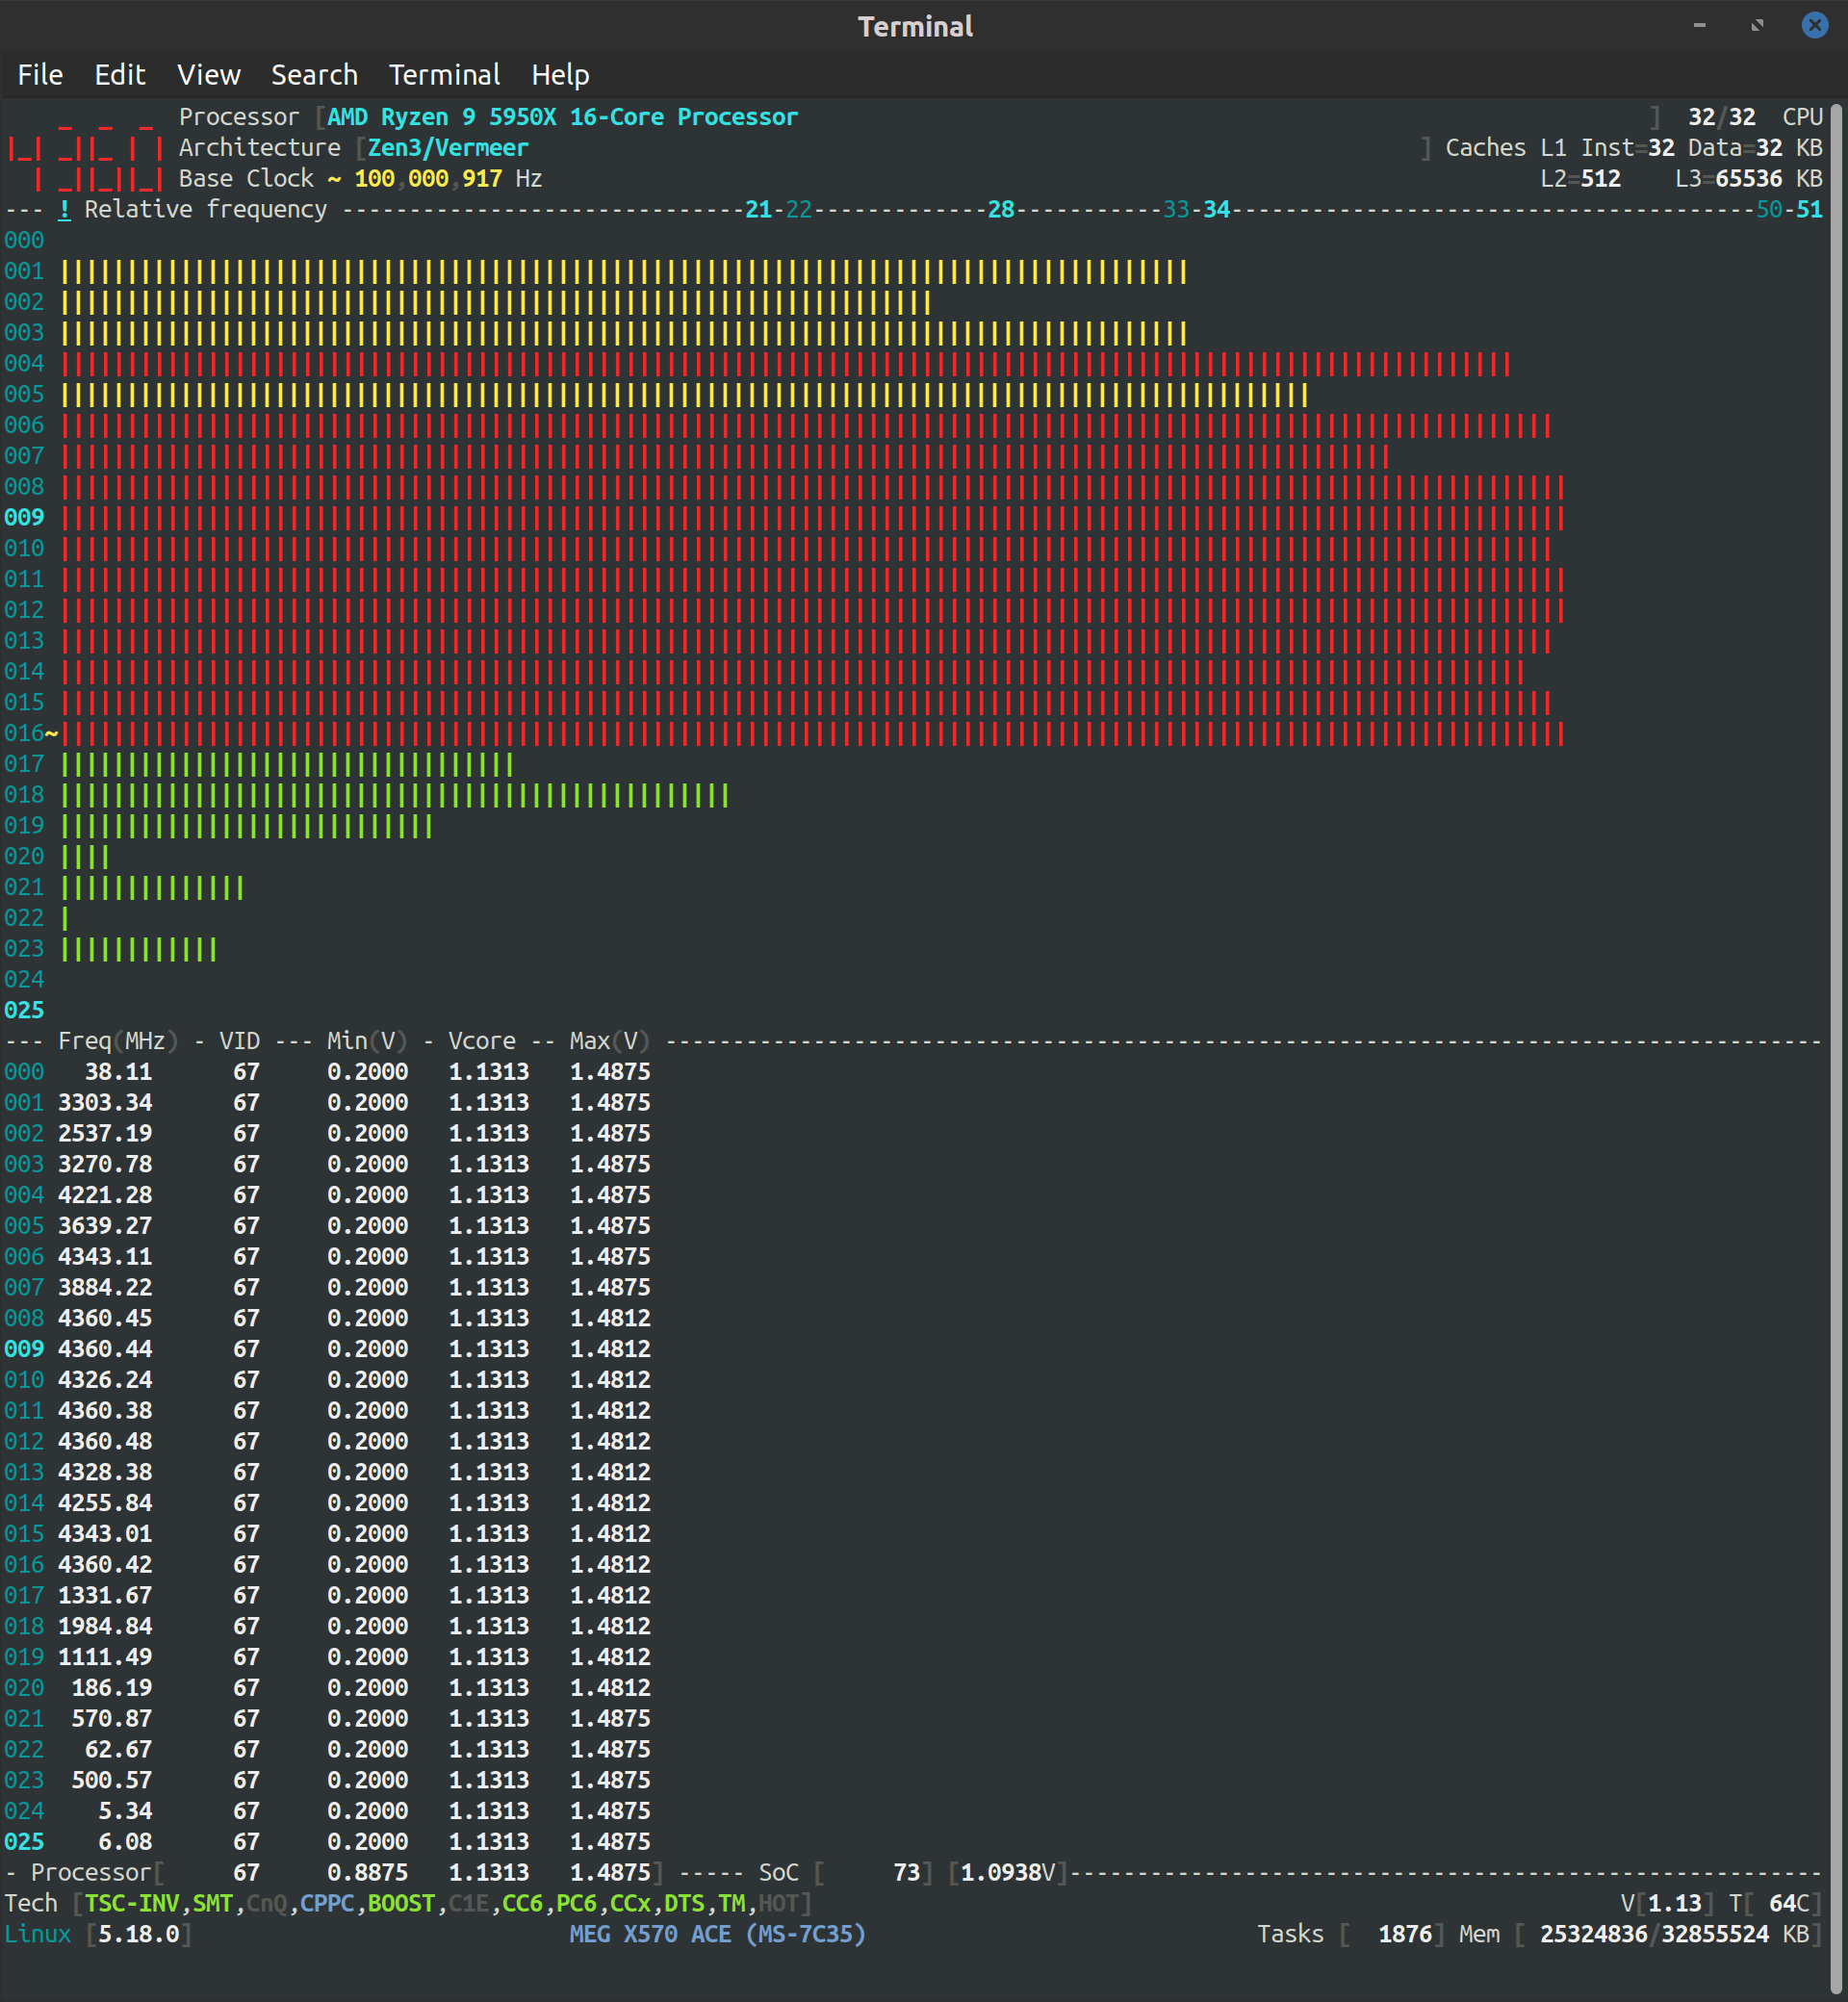Click the CPPC tech flag

(x=327, y=1903)
